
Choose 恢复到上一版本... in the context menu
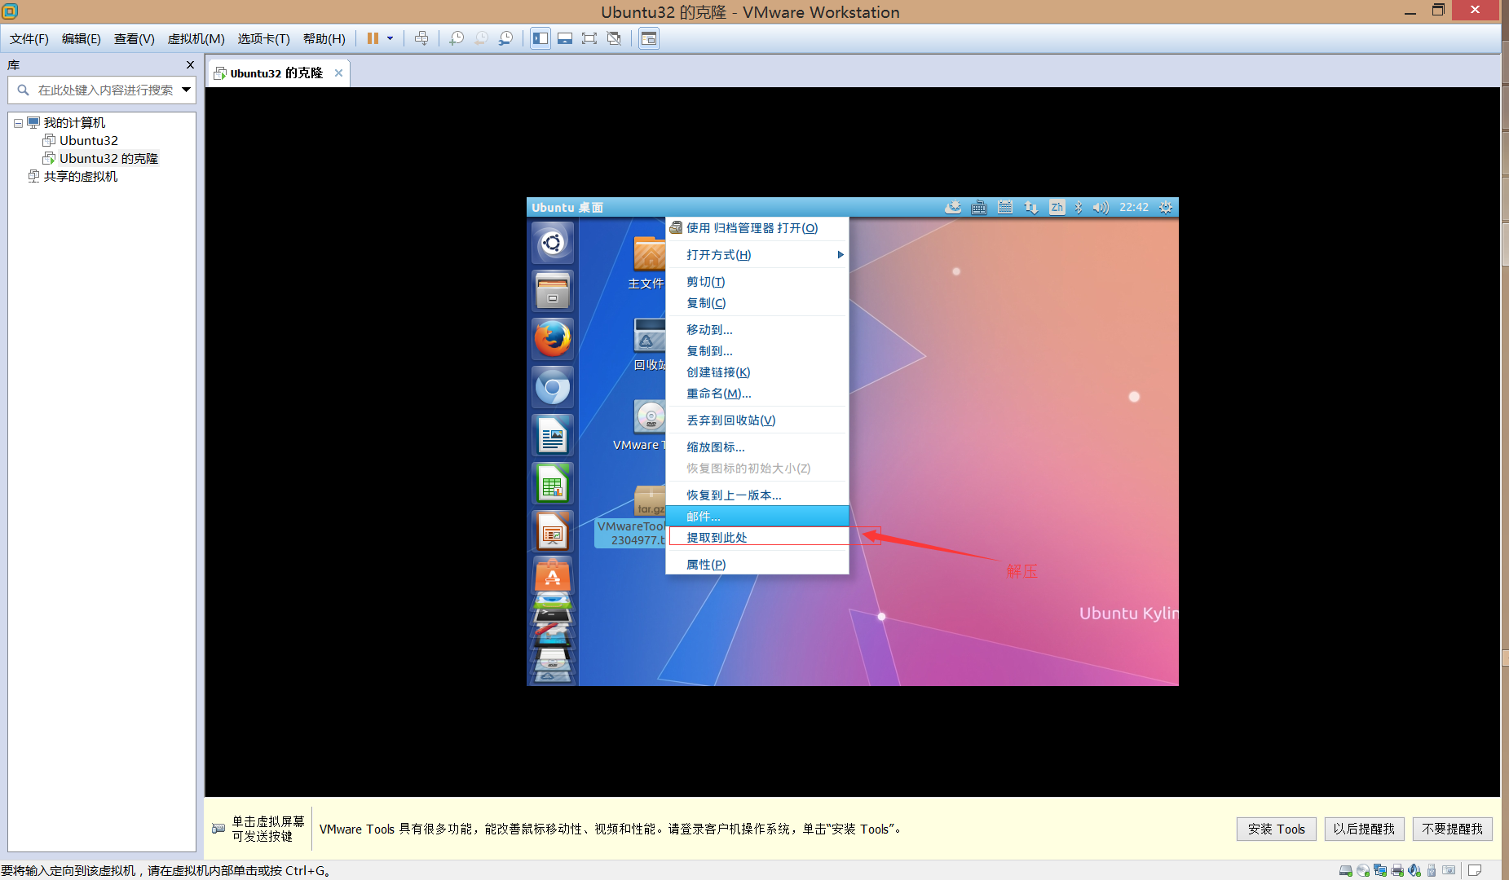(757, 495)
